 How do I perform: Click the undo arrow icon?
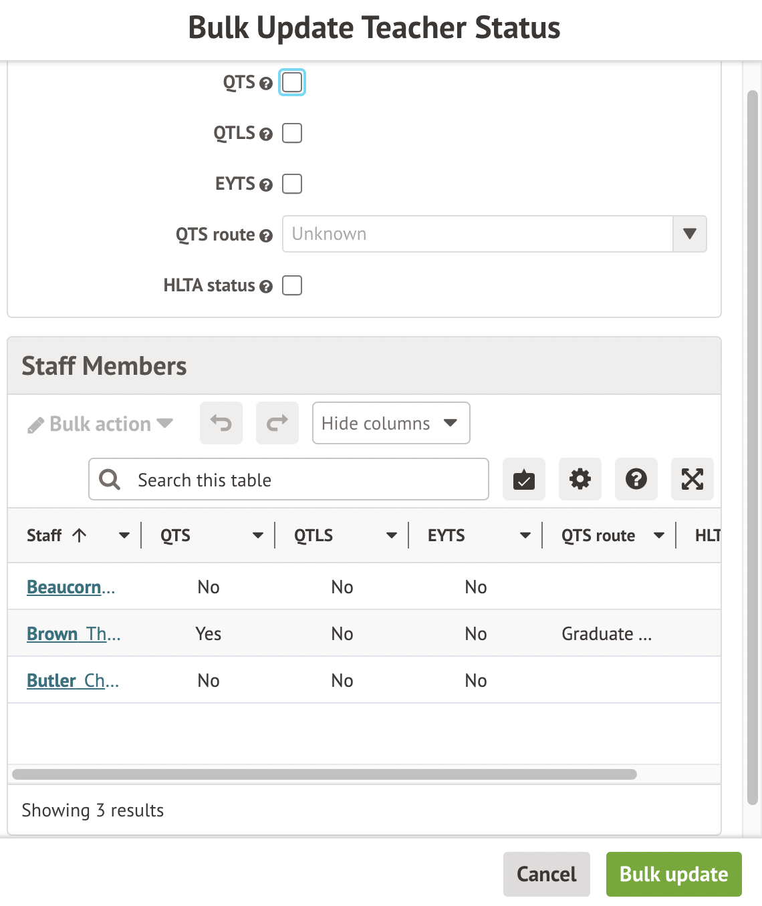[221, 423]
